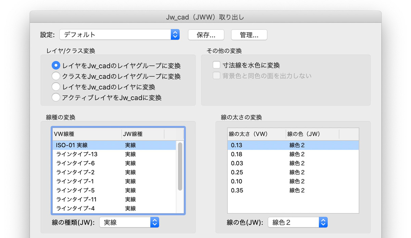Select the ラインタイプ-13 row

pyautogui.click(x=114, y=154)
